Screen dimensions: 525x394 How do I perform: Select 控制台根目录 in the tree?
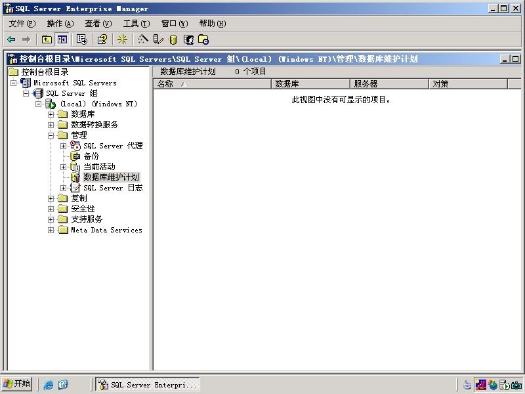[45, 72]
